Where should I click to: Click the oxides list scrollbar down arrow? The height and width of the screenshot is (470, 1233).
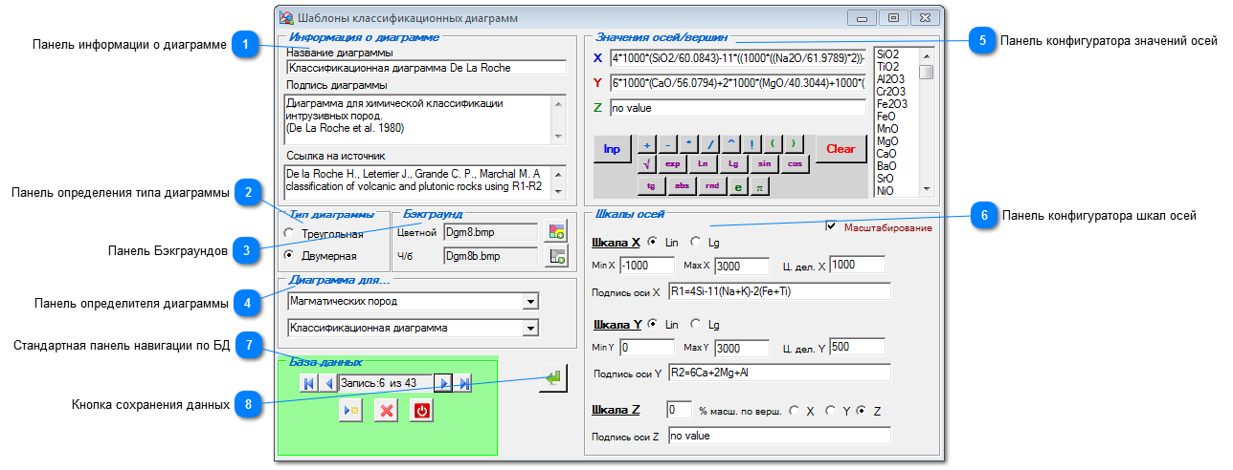point(926,189)
